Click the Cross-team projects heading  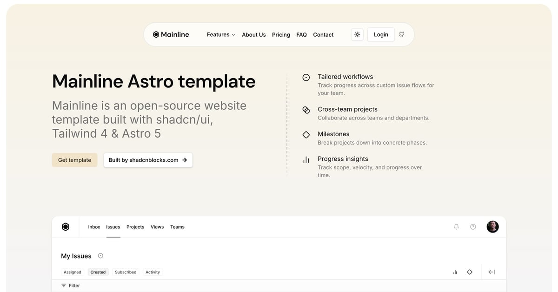pyautogui.click(x=348, y=109)
